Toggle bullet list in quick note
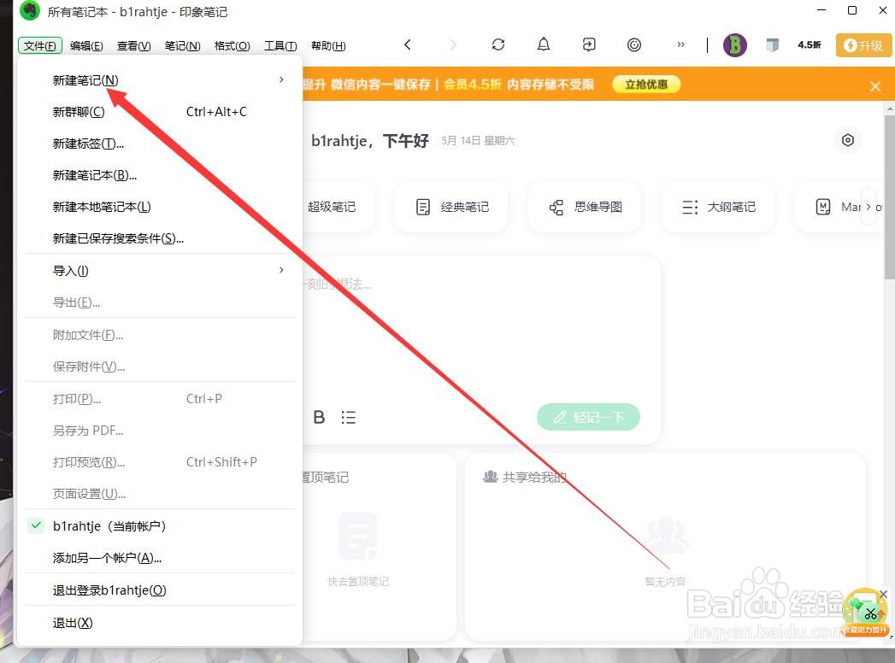 tap(348, 417)
